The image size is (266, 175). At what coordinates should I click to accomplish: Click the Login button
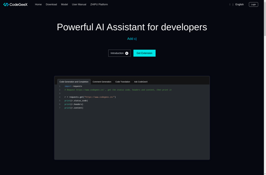pos(254,4)
